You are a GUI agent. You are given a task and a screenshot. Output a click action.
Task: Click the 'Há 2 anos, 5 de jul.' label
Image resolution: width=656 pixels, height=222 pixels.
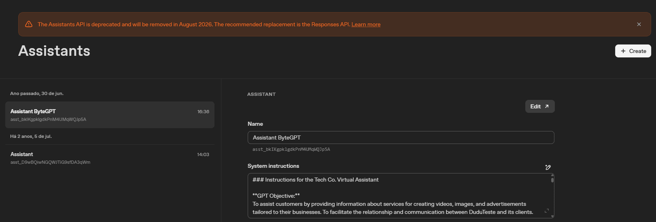pyautogui.click(x=31, y=136)
